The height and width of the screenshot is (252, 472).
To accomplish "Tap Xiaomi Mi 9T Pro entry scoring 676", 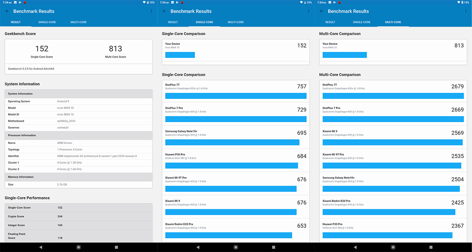I will [x=236, y=183].
